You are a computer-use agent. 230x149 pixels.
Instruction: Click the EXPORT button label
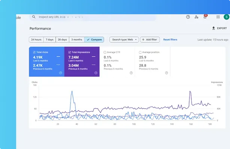222,28
